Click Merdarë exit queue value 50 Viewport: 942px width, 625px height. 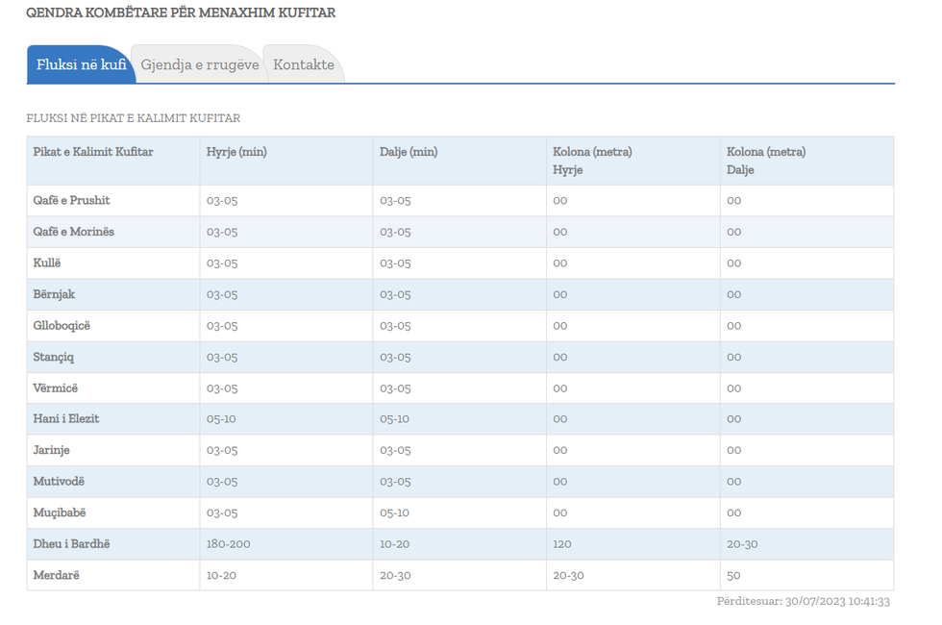tap(733, 575)
